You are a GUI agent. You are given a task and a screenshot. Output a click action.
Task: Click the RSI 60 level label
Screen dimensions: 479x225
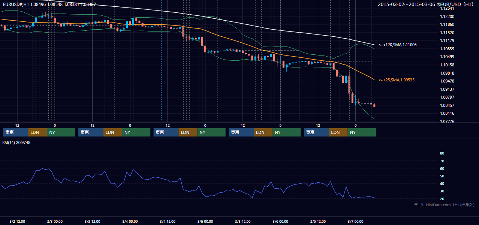point(442,168)
